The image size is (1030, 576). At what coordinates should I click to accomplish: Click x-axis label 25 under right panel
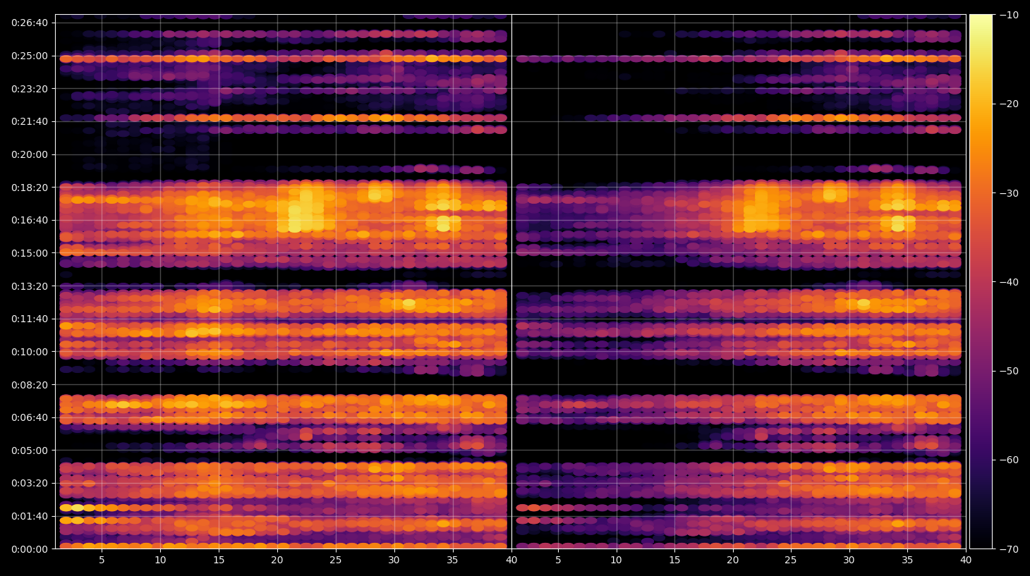(x=791, y=560)
